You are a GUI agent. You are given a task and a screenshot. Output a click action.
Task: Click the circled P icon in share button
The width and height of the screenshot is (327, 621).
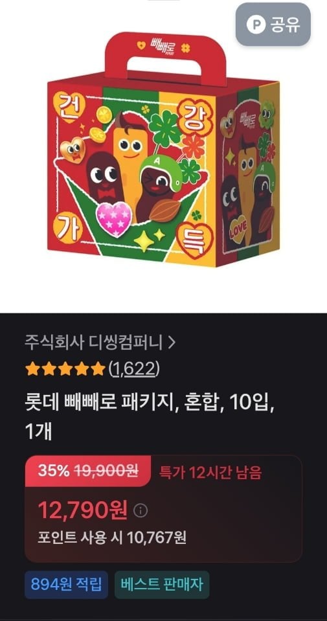tap(256, 25)
